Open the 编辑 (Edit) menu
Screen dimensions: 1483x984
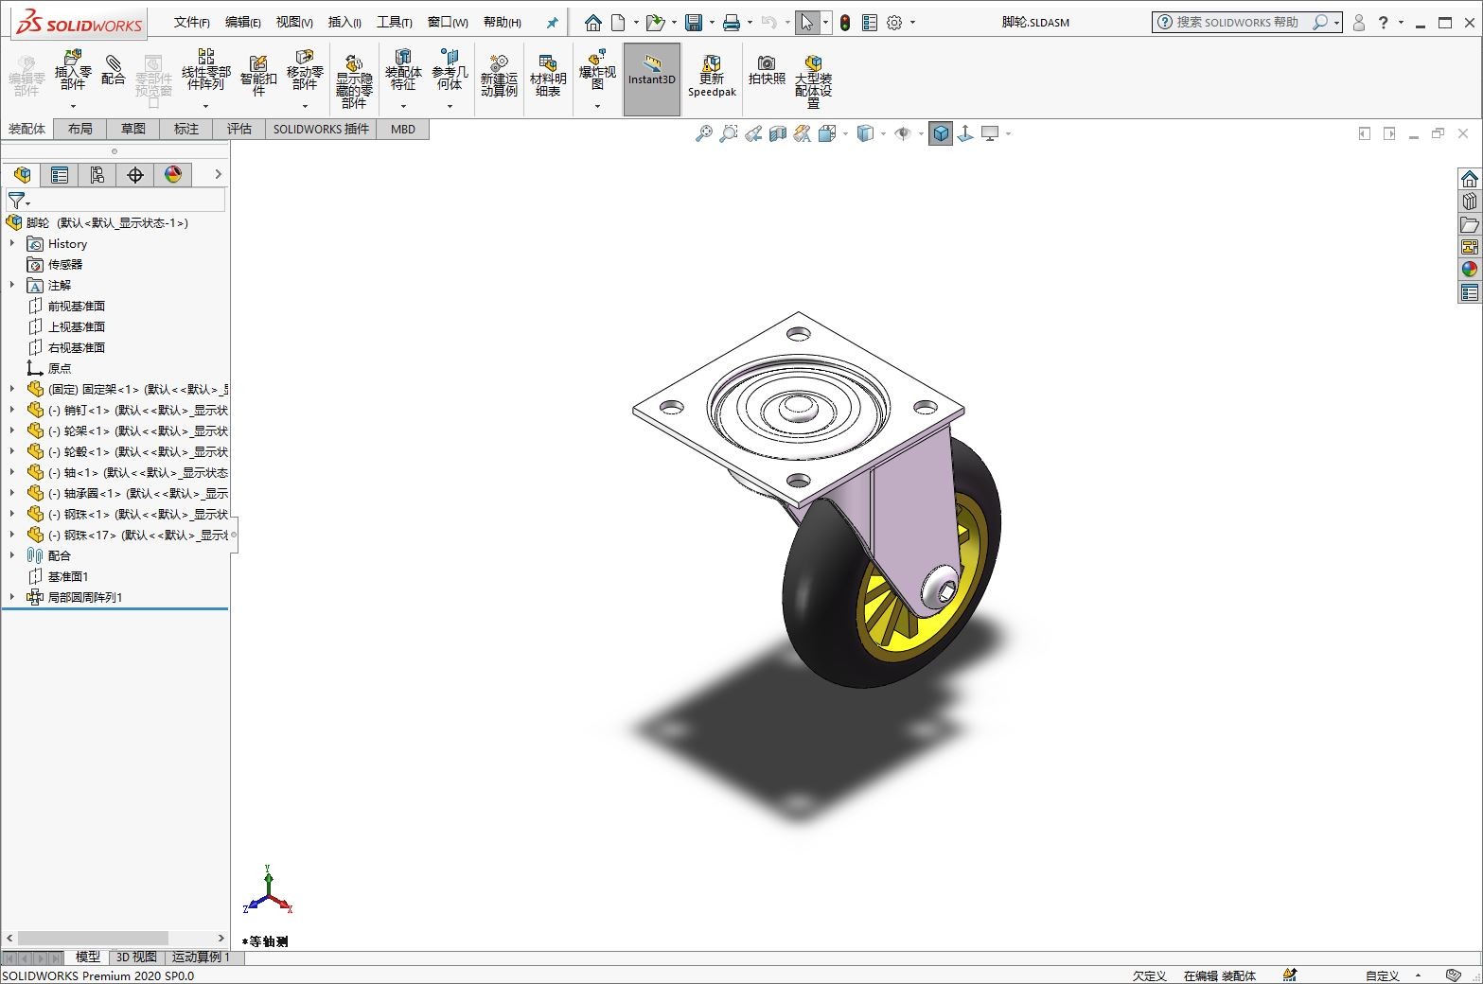(243, 23)
